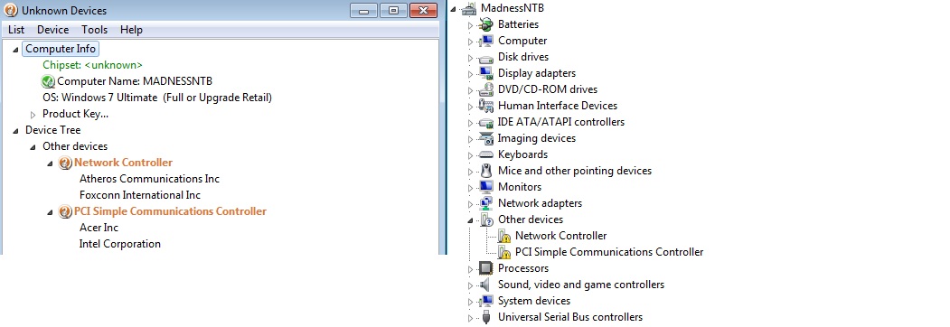
Task: Select the Imaging devices label
Action: tap(537, 139)
